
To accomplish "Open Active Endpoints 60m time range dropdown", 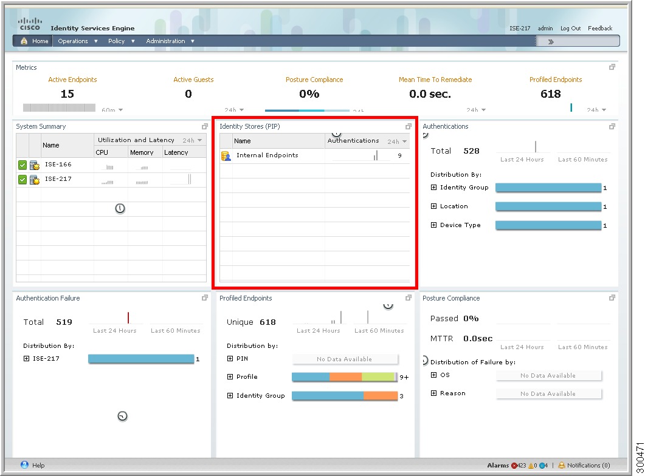I will 112,110.
